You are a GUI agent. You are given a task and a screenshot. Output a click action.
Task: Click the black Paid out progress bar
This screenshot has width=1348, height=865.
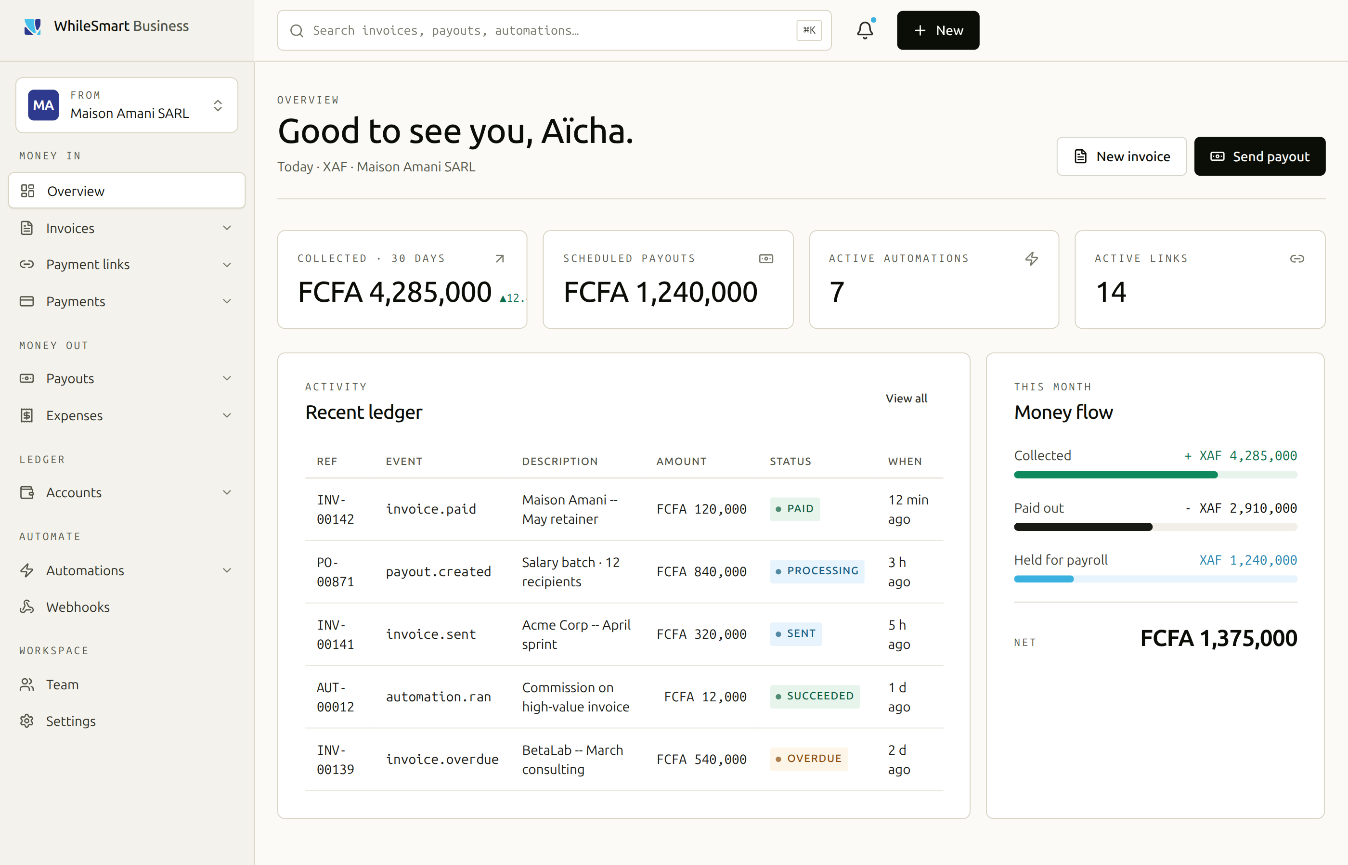click(x=1155, y=527)
